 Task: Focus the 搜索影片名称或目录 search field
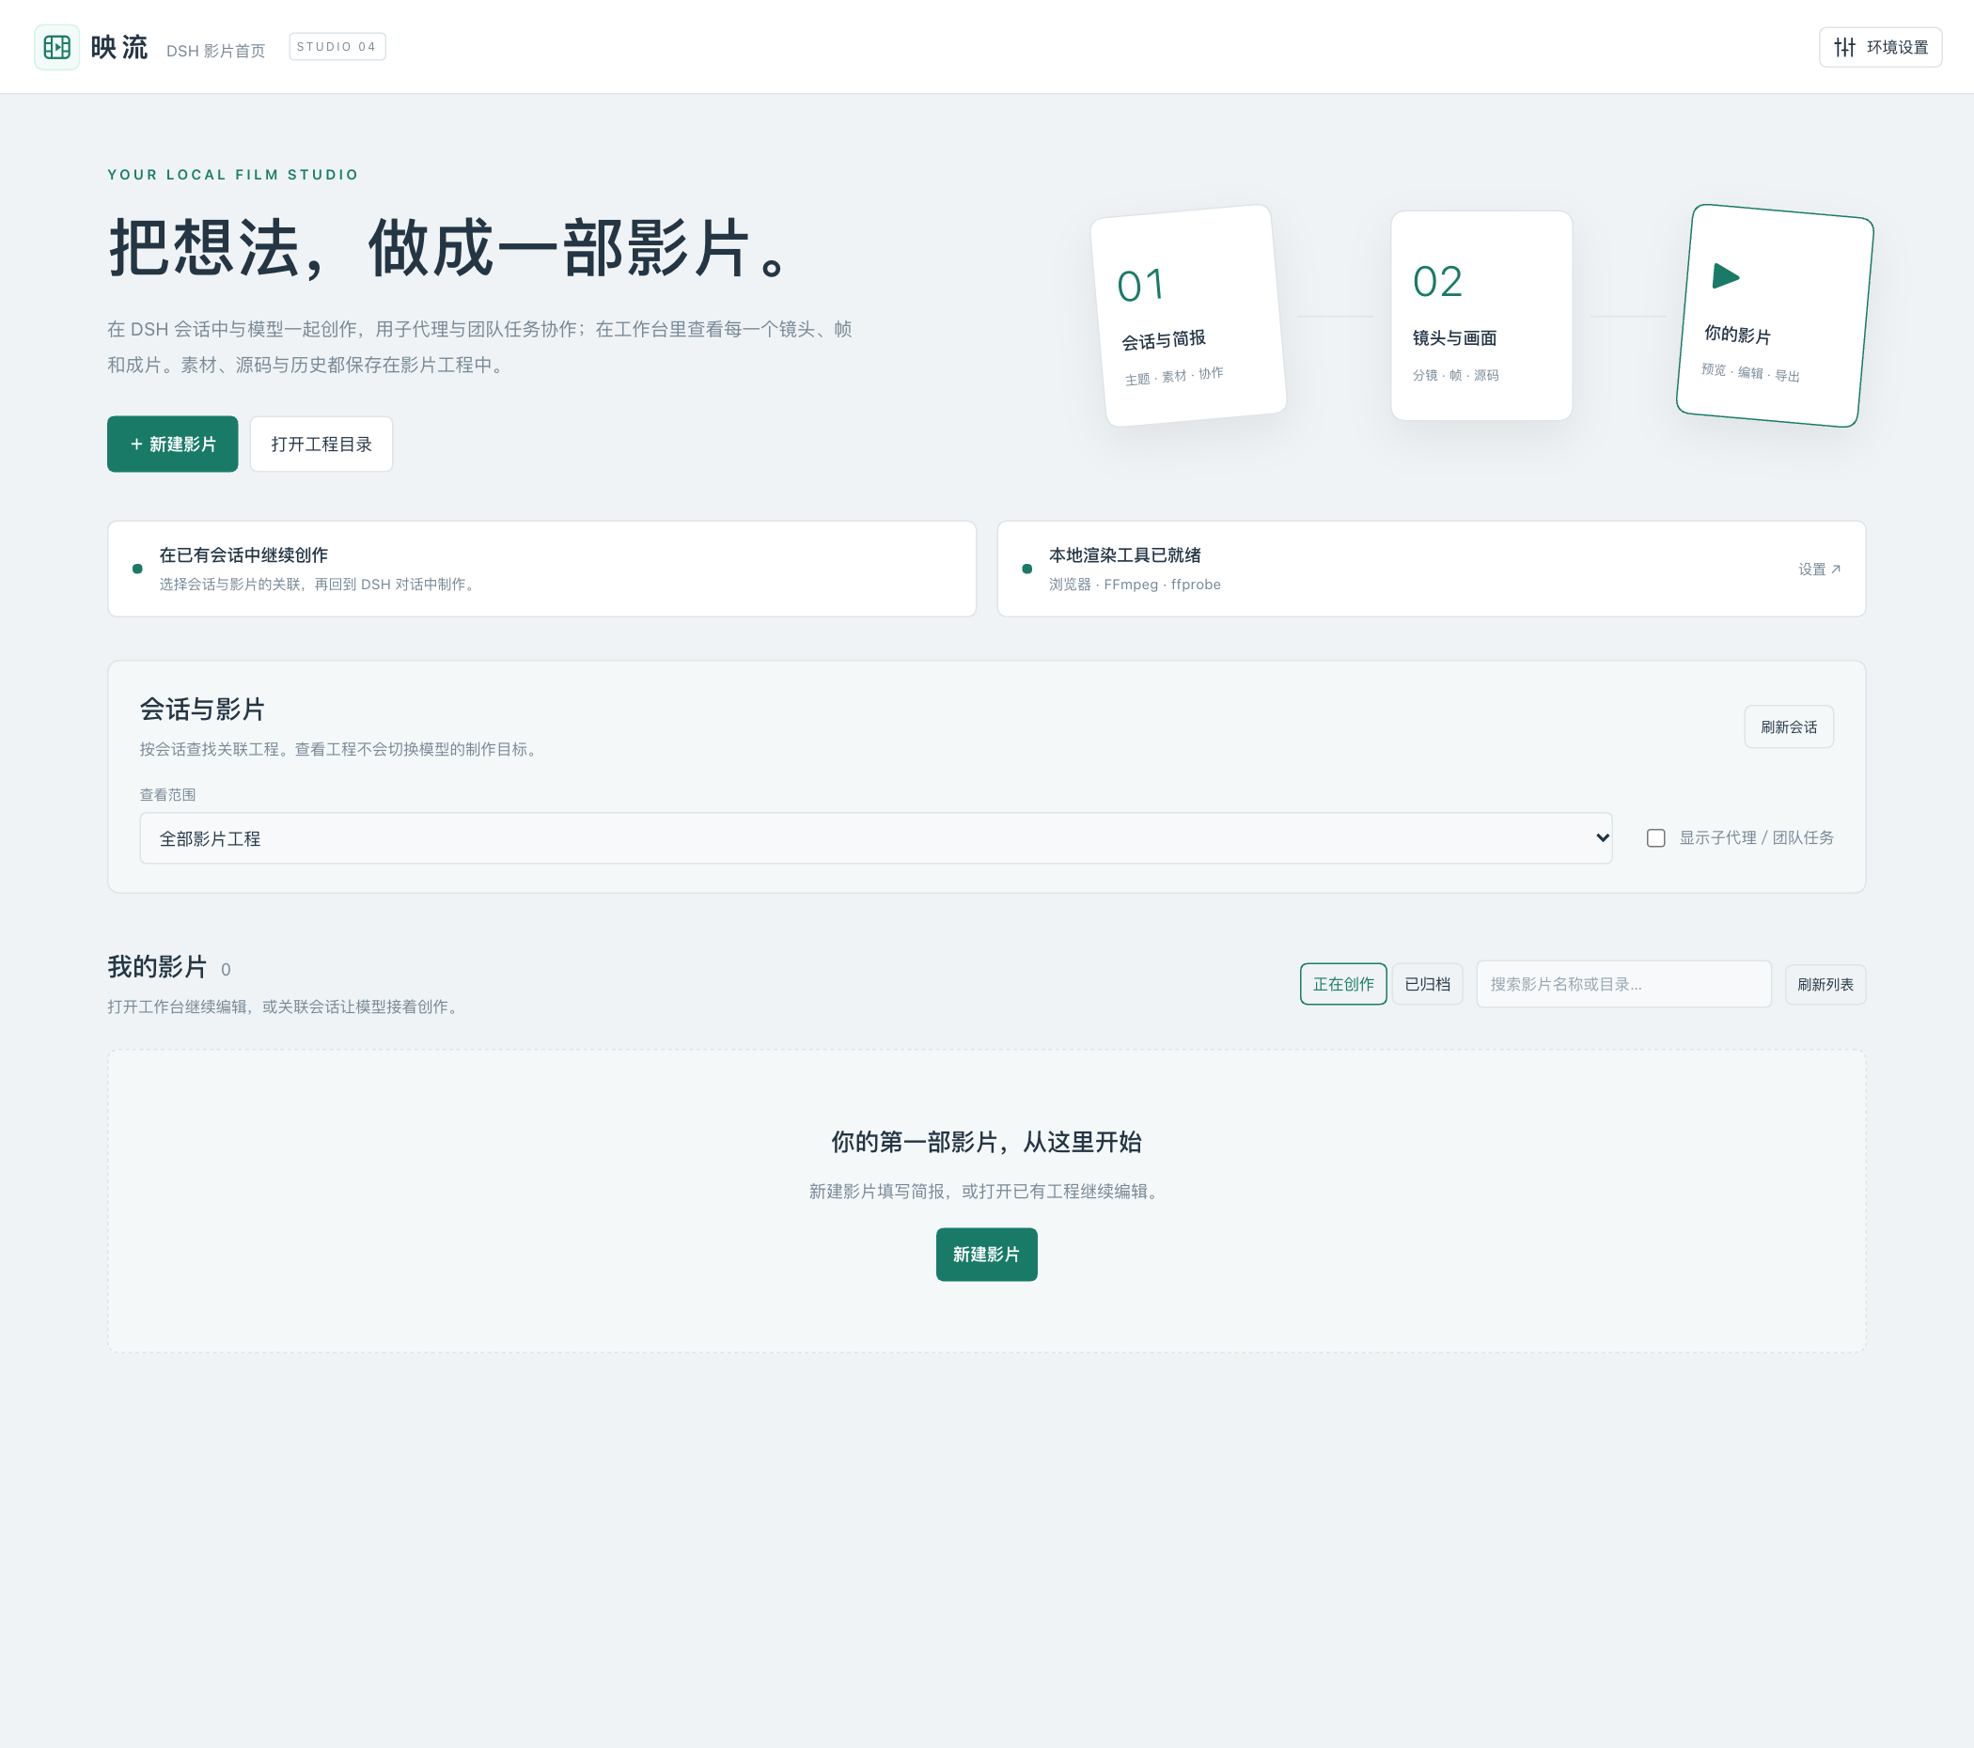[x=1624, y=984]
